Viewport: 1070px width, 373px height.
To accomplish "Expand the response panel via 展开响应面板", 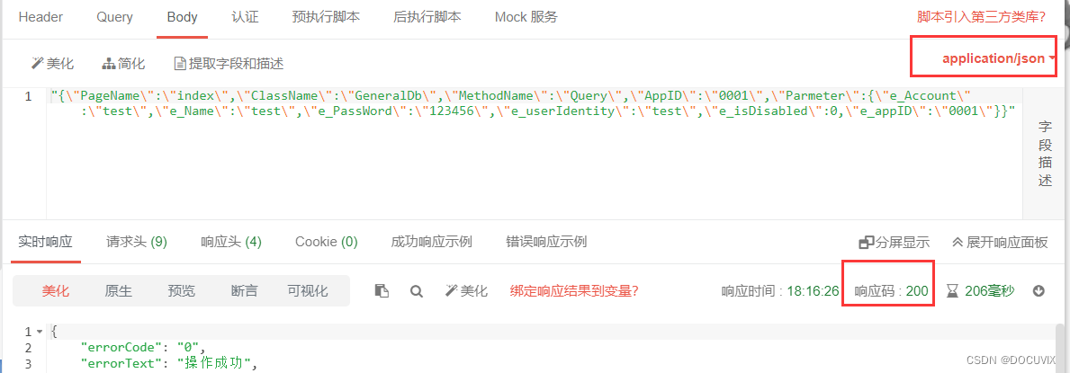I will coord(1000,242).
